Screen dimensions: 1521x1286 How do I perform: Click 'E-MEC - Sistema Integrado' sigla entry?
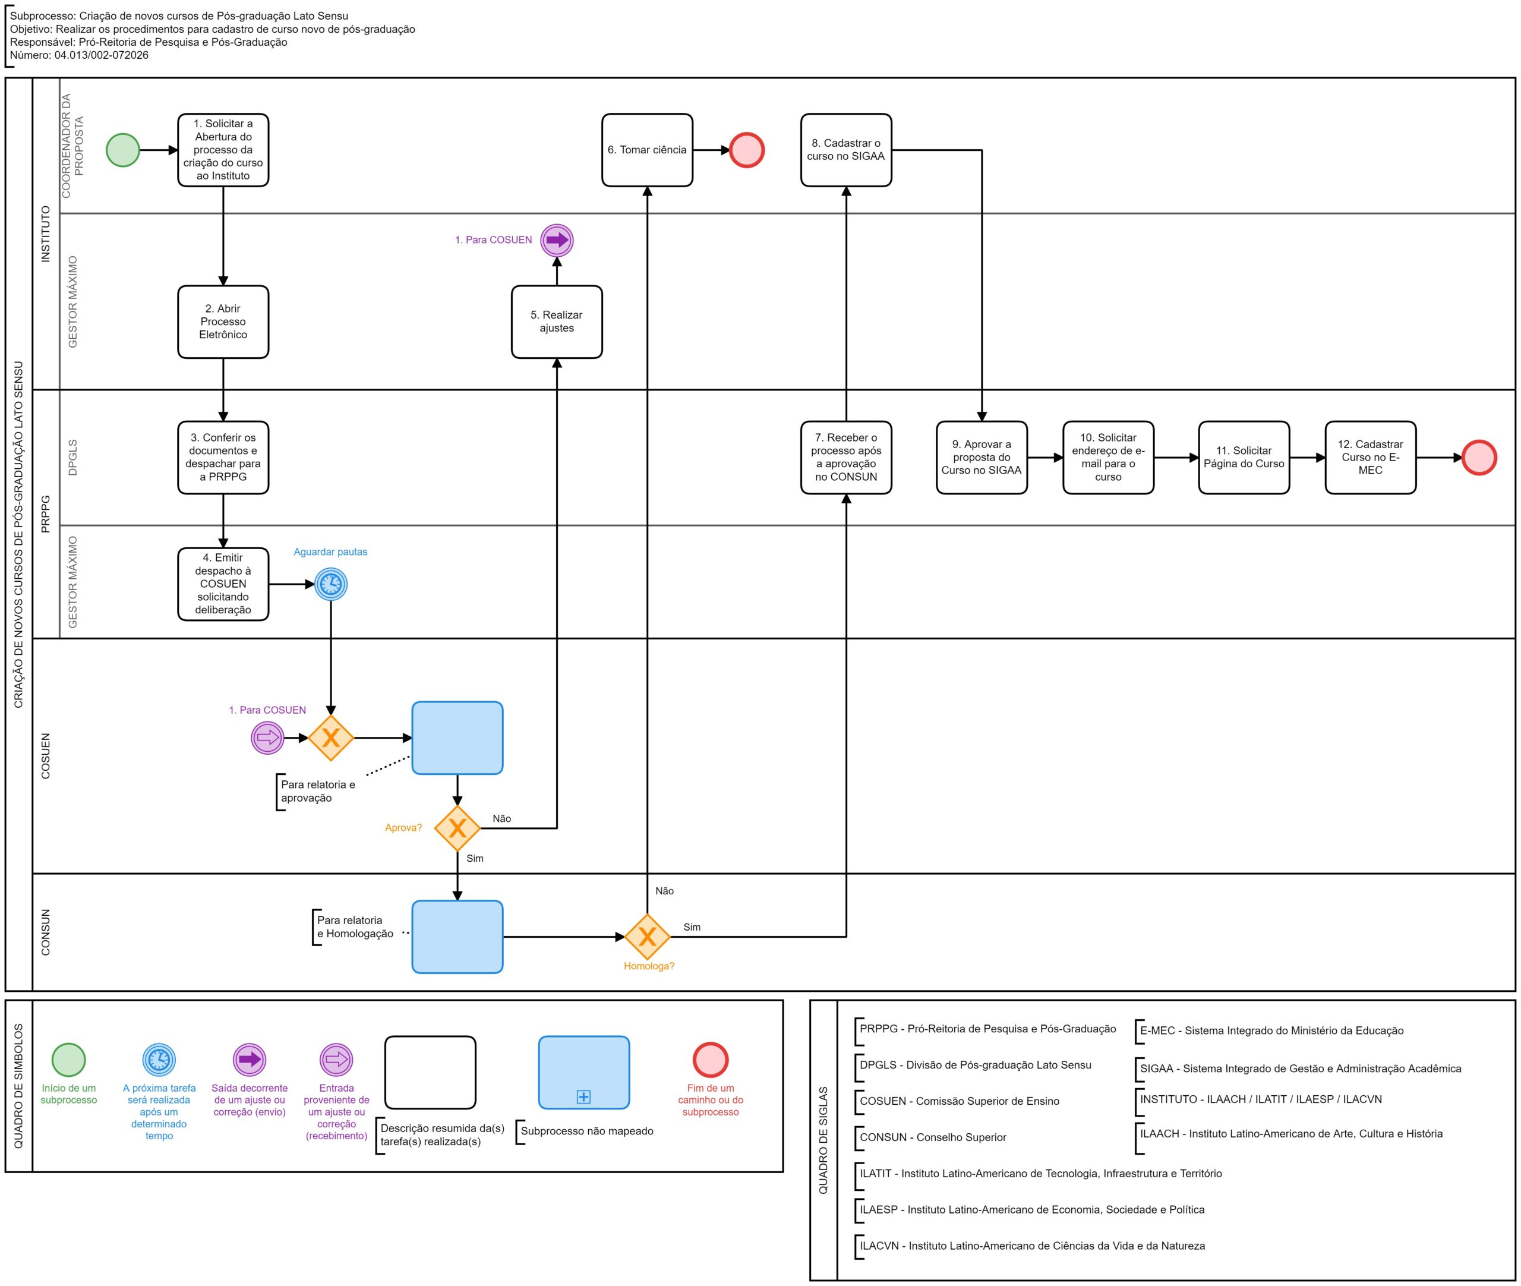click(x=1271, y=1031)
